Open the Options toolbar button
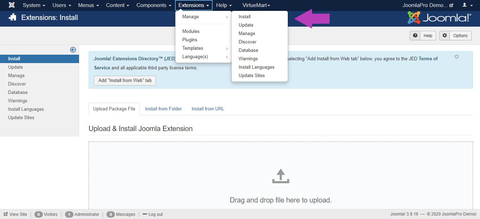Screen dimensions: 480x219 click(455, 35)
